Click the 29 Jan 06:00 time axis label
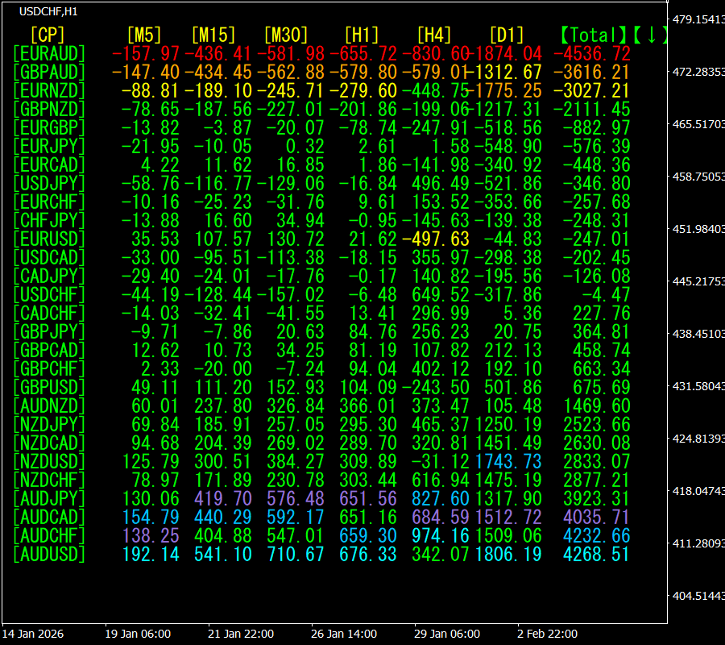Viewport: 725px width, 645px height. tap(446, 634)
